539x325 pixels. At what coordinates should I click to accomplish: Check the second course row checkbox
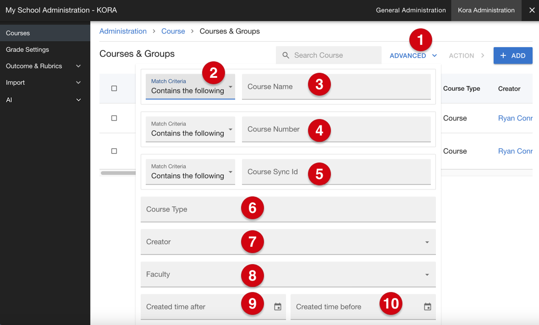(114, 151)
